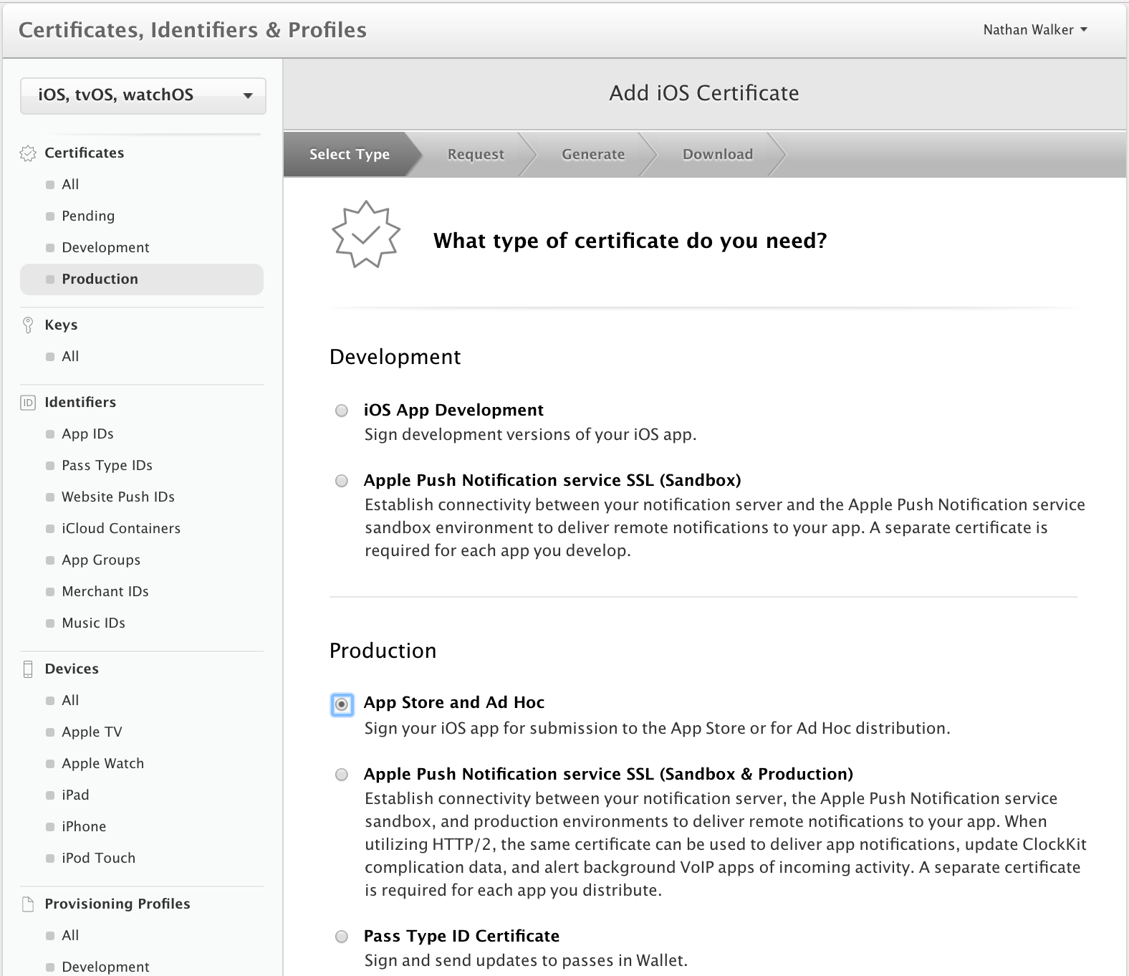Open the Nathan Walker account menu
The height and width of the screenshot is (976, 1129).
pyautogui.click(x=1035, y=30)
